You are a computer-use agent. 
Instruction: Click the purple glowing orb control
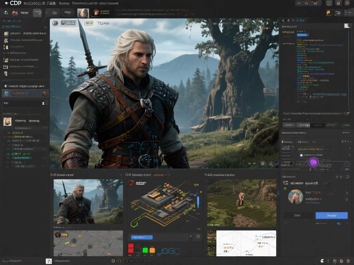pyautogui.click(x=314, y=163)
